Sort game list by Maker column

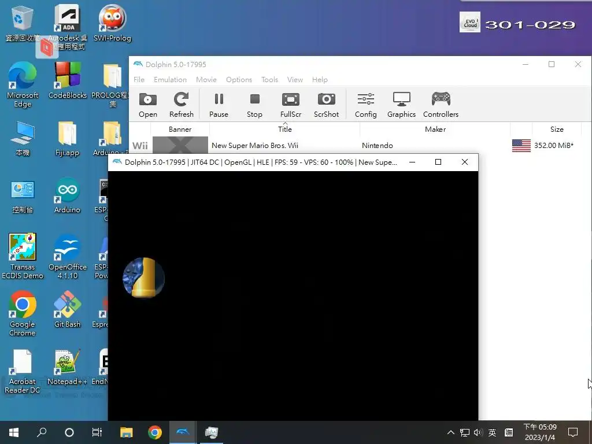[x=435, y=129]
